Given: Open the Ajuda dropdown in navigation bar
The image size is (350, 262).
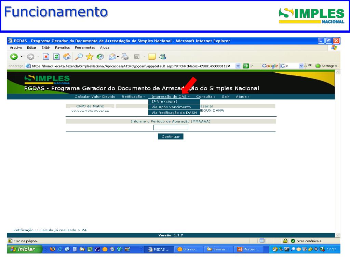Looking at the screenshot, I should pyautogui.click(x=242, y=97).
